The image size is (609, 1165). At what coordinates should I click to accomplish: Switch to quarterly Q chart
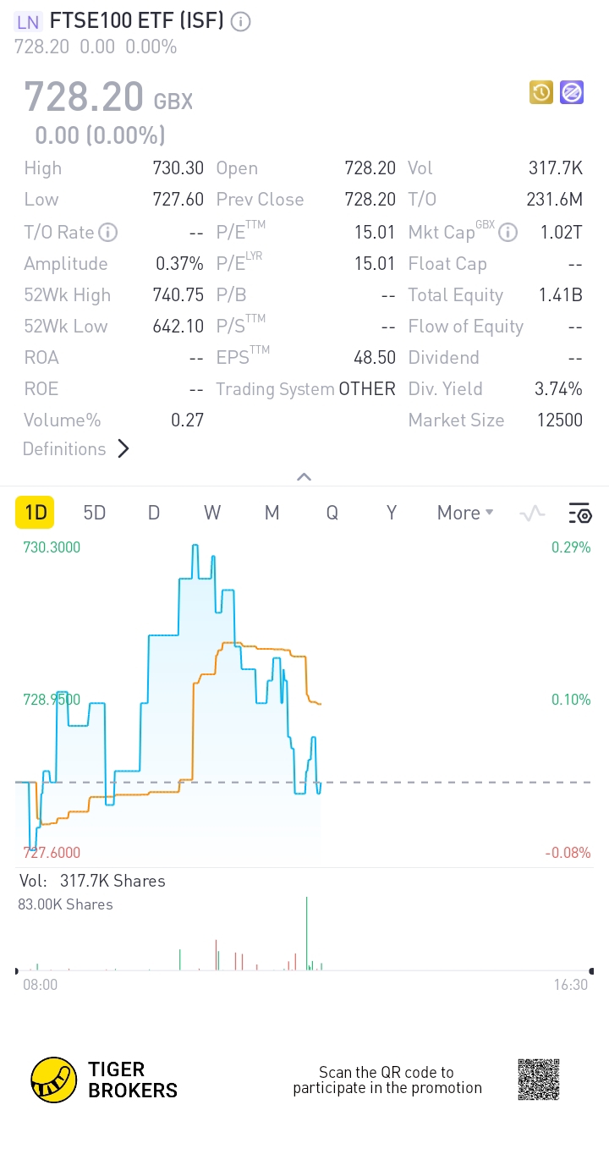point(332,513)
